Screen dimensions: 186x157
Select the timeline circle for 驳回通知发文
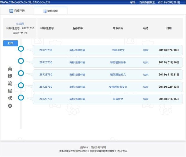click(21, 73)
